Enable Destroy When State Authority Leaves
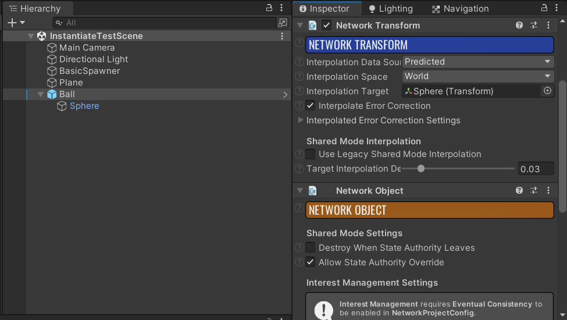Image resolution: width=567 pixels, height=320 pixels. 311,247
